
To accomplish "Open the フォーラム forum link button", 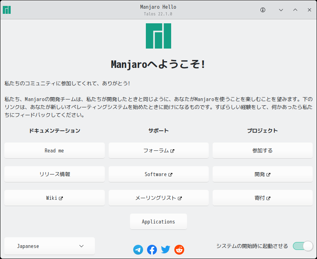I will point(159,150).
